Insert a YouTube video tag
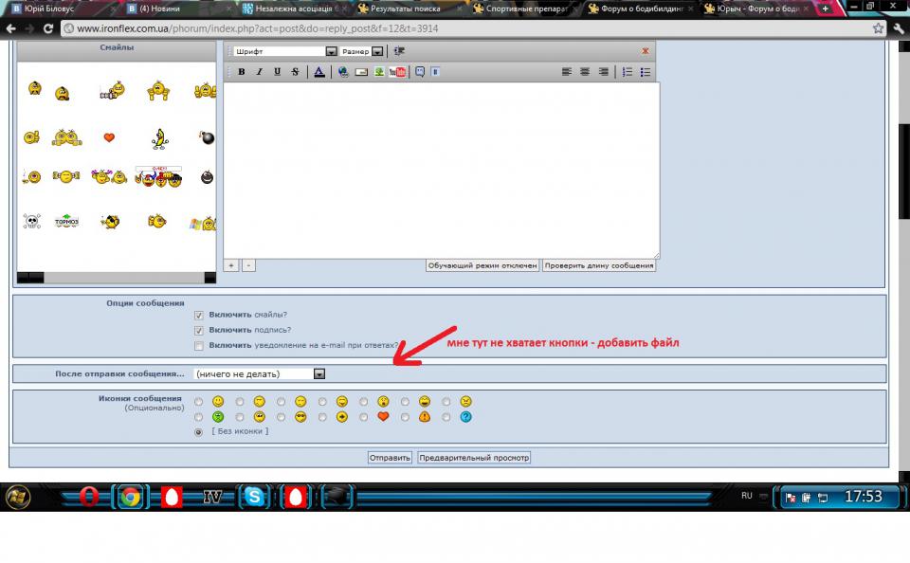Screen dimensions: 910x563 coord(397,72)
